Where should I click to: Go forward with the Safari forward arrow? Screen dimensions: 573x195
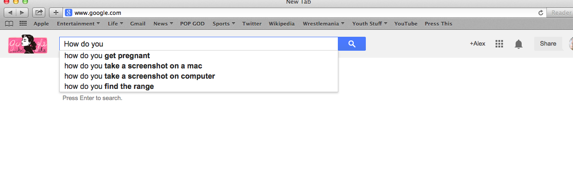(22, 13)
